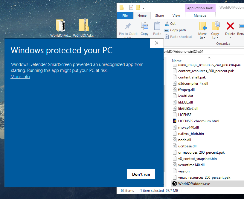Click the Paste clipboard icon
This screenshot has width=244, height=199.
click(157, 26)
